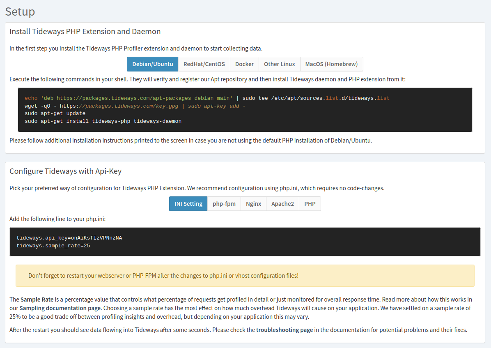Screen dimensions: 491x348
Task: Open the Docker installation tab
Action: click(x=244, y=64)
